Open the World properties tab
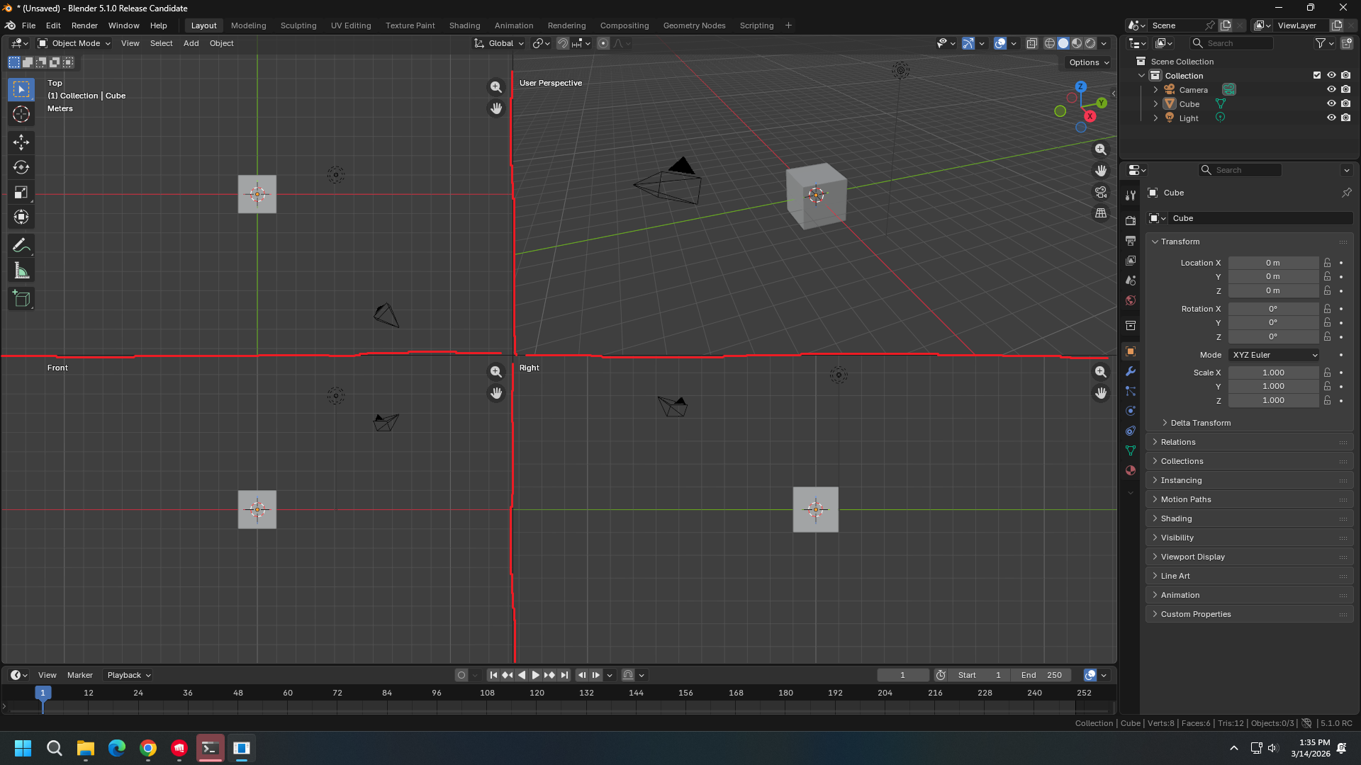This screenshot has width=1361, height=765. (1131, 300)
